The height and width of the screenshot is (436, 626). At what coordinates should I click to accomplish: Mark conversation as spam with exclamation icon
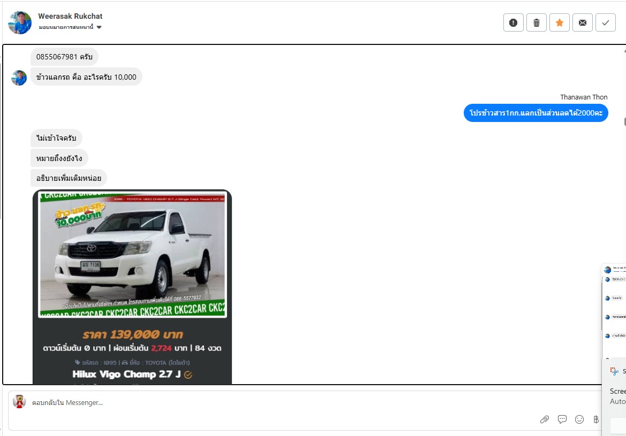coord(513,22)
